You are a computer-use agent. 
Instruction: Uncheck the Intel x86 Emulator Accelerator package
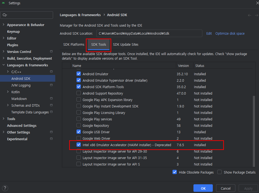(x=78, y=145)
